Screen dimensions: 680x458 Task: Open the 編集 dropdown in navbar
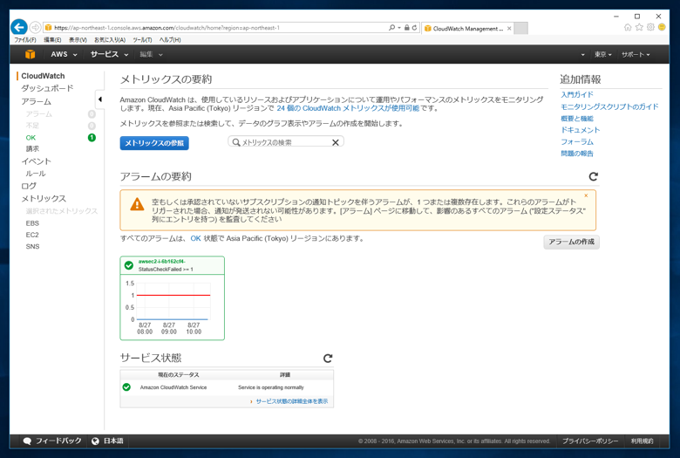coord(151,54)
